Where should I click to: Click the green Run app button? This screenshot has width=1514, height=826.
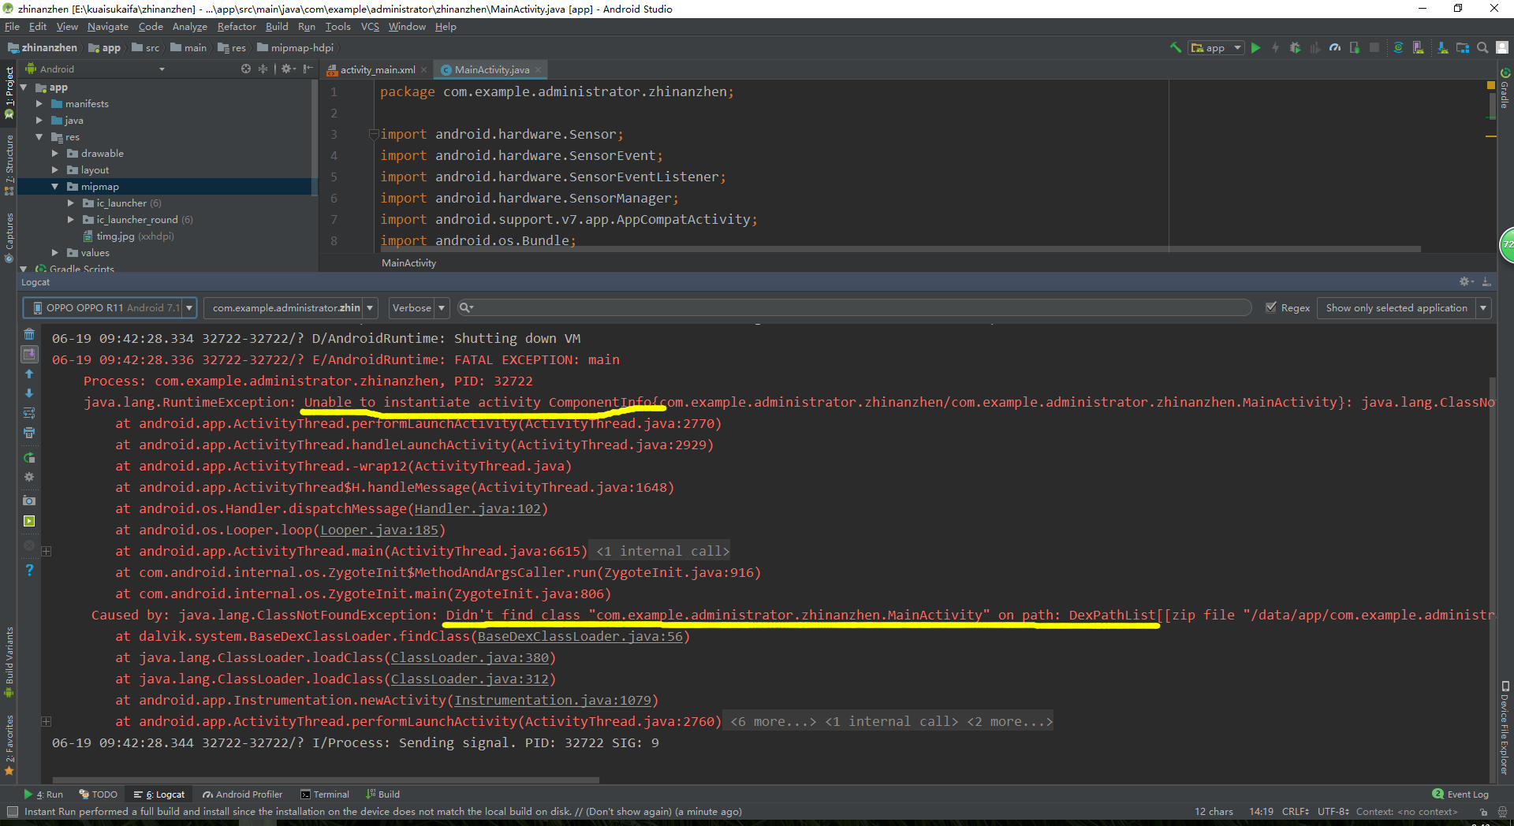[x=1256, y=48]
